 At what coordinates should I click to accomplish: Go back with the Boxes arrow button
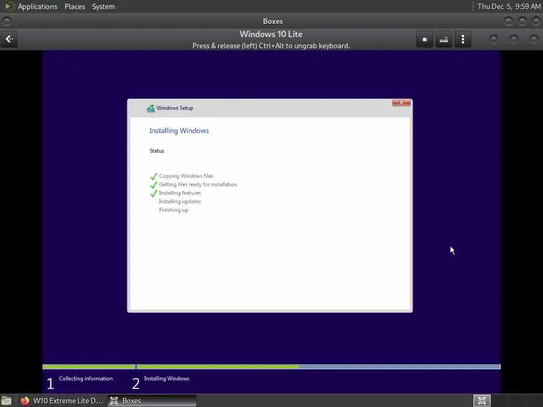point(9,39)
